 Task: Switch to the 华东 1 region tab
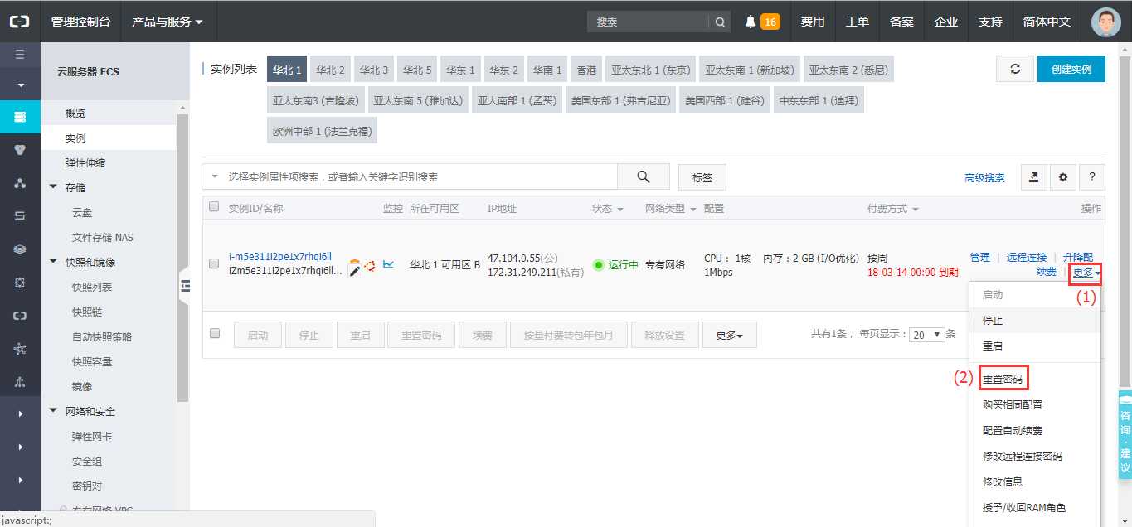459,70
